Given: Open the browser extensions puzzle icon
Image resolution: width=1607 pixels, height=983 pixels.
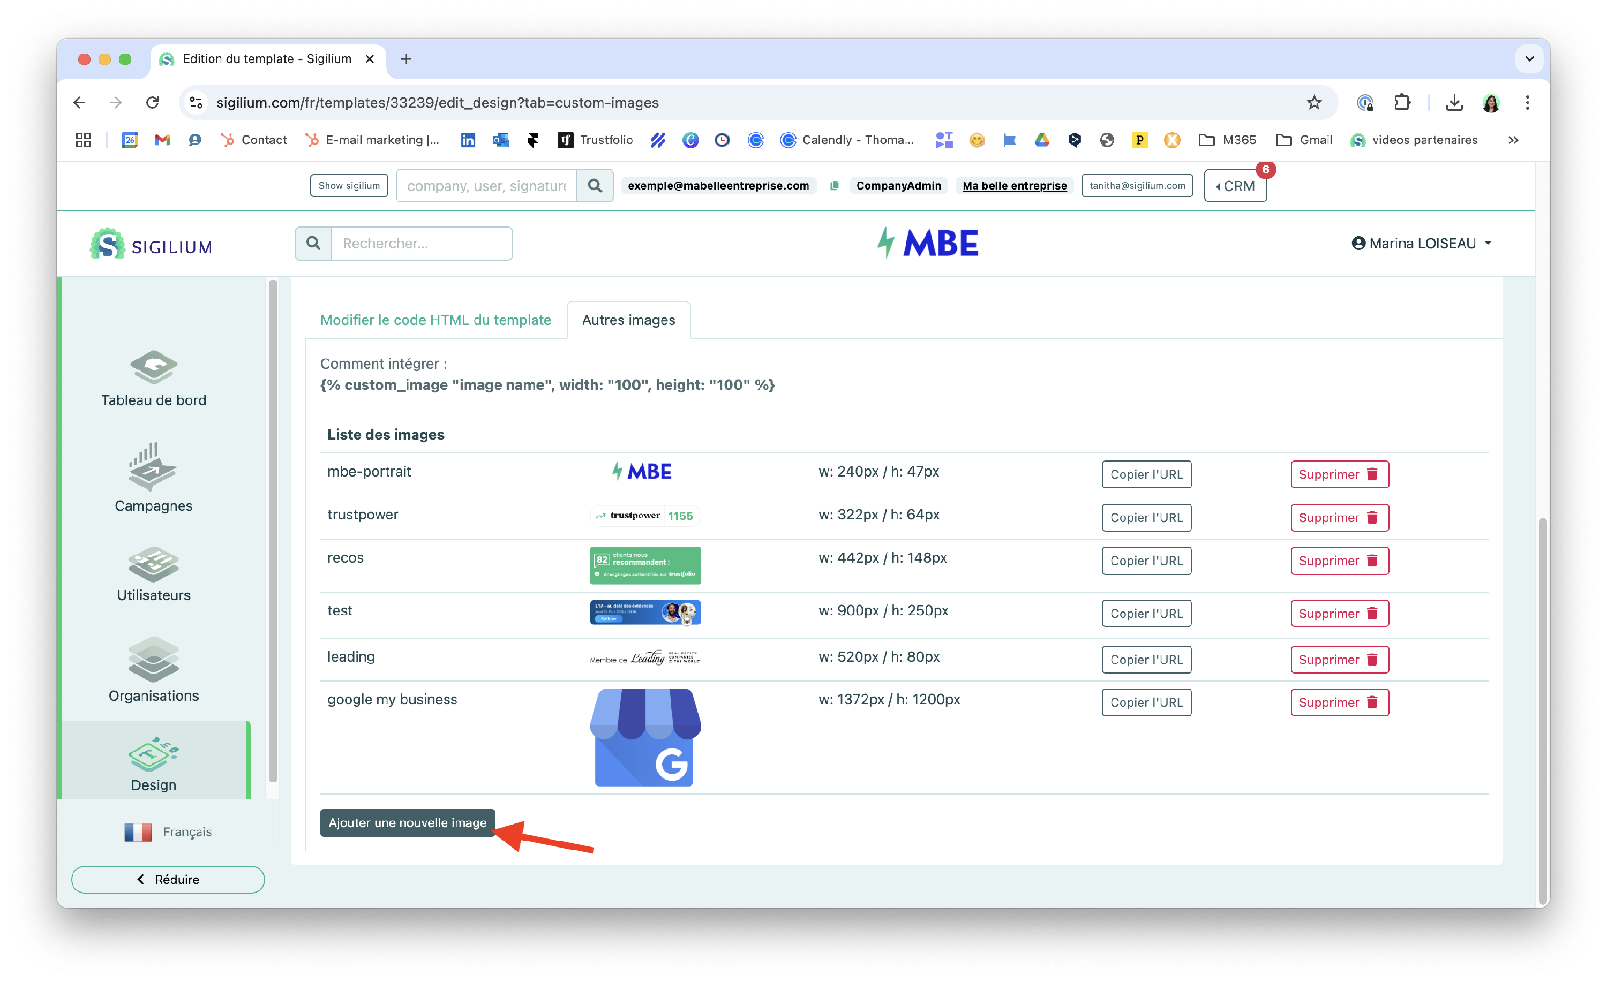Looking at the screenshot, I should 1401,102.
